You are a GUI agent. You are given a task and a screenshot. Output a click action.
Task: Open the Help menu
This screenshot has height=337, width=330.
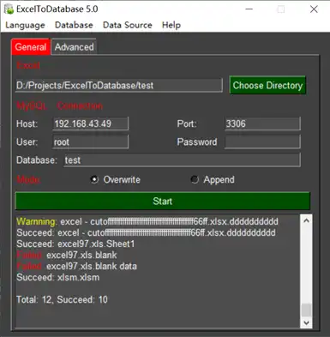[x=171, y=25]
